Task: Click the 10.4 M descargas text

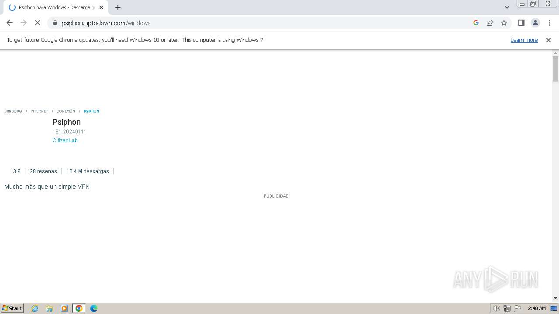Action: point(88,171)
